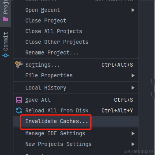Select Close All Projects
Image resolution: width=155 pixels, height=155 pixels.
(76, 31)
